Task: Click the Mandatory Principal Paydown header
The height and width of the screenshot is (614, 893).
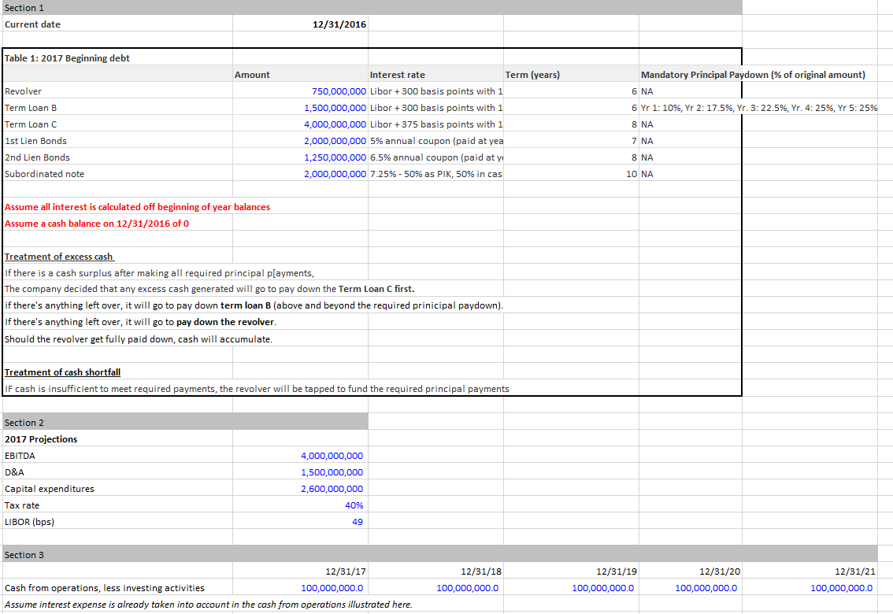Action: click(x=753, y=75)
